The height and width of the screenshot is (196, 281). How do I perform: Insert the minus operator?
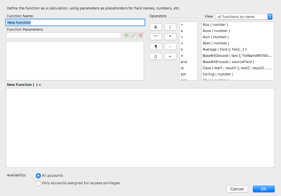(170, 46)
